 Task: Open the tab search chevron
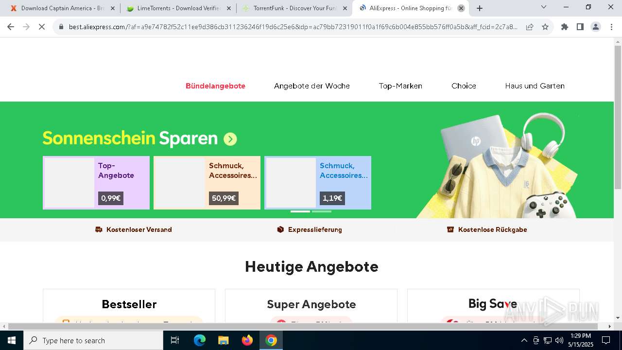[x=544, y=7]
